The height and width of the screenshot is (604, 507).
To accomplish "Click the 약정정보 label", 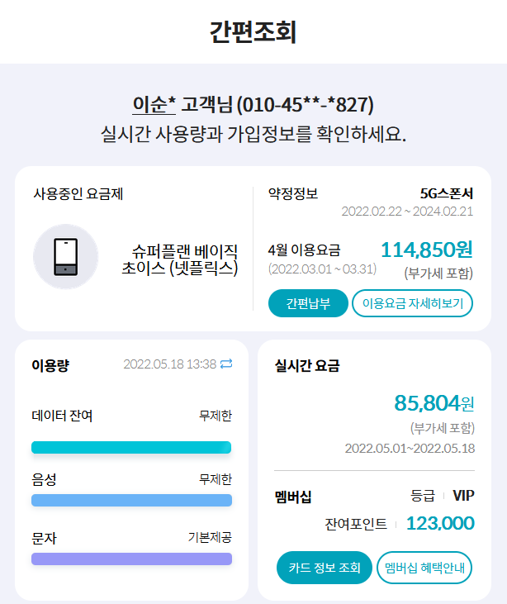I will 293,194.
